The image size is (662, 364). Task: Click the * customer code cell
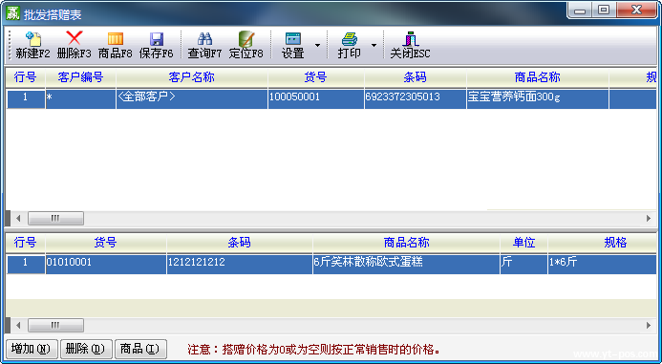(80, 98)
